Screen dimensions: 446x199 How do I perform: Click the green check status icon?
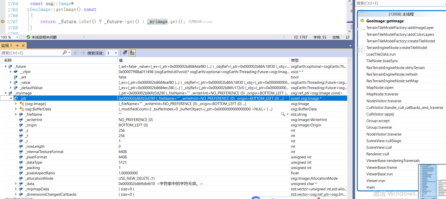tap(28, 37)
